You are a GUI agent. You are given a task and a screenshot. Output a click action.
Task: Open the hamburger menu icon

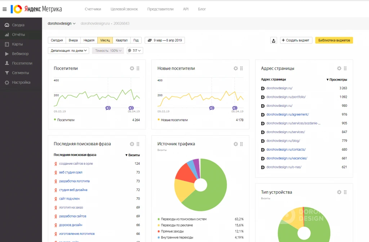(4, 9)
